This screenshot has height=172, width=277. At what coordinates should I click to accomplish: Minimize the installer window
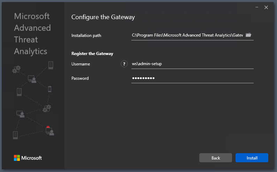tap(257, 7)
